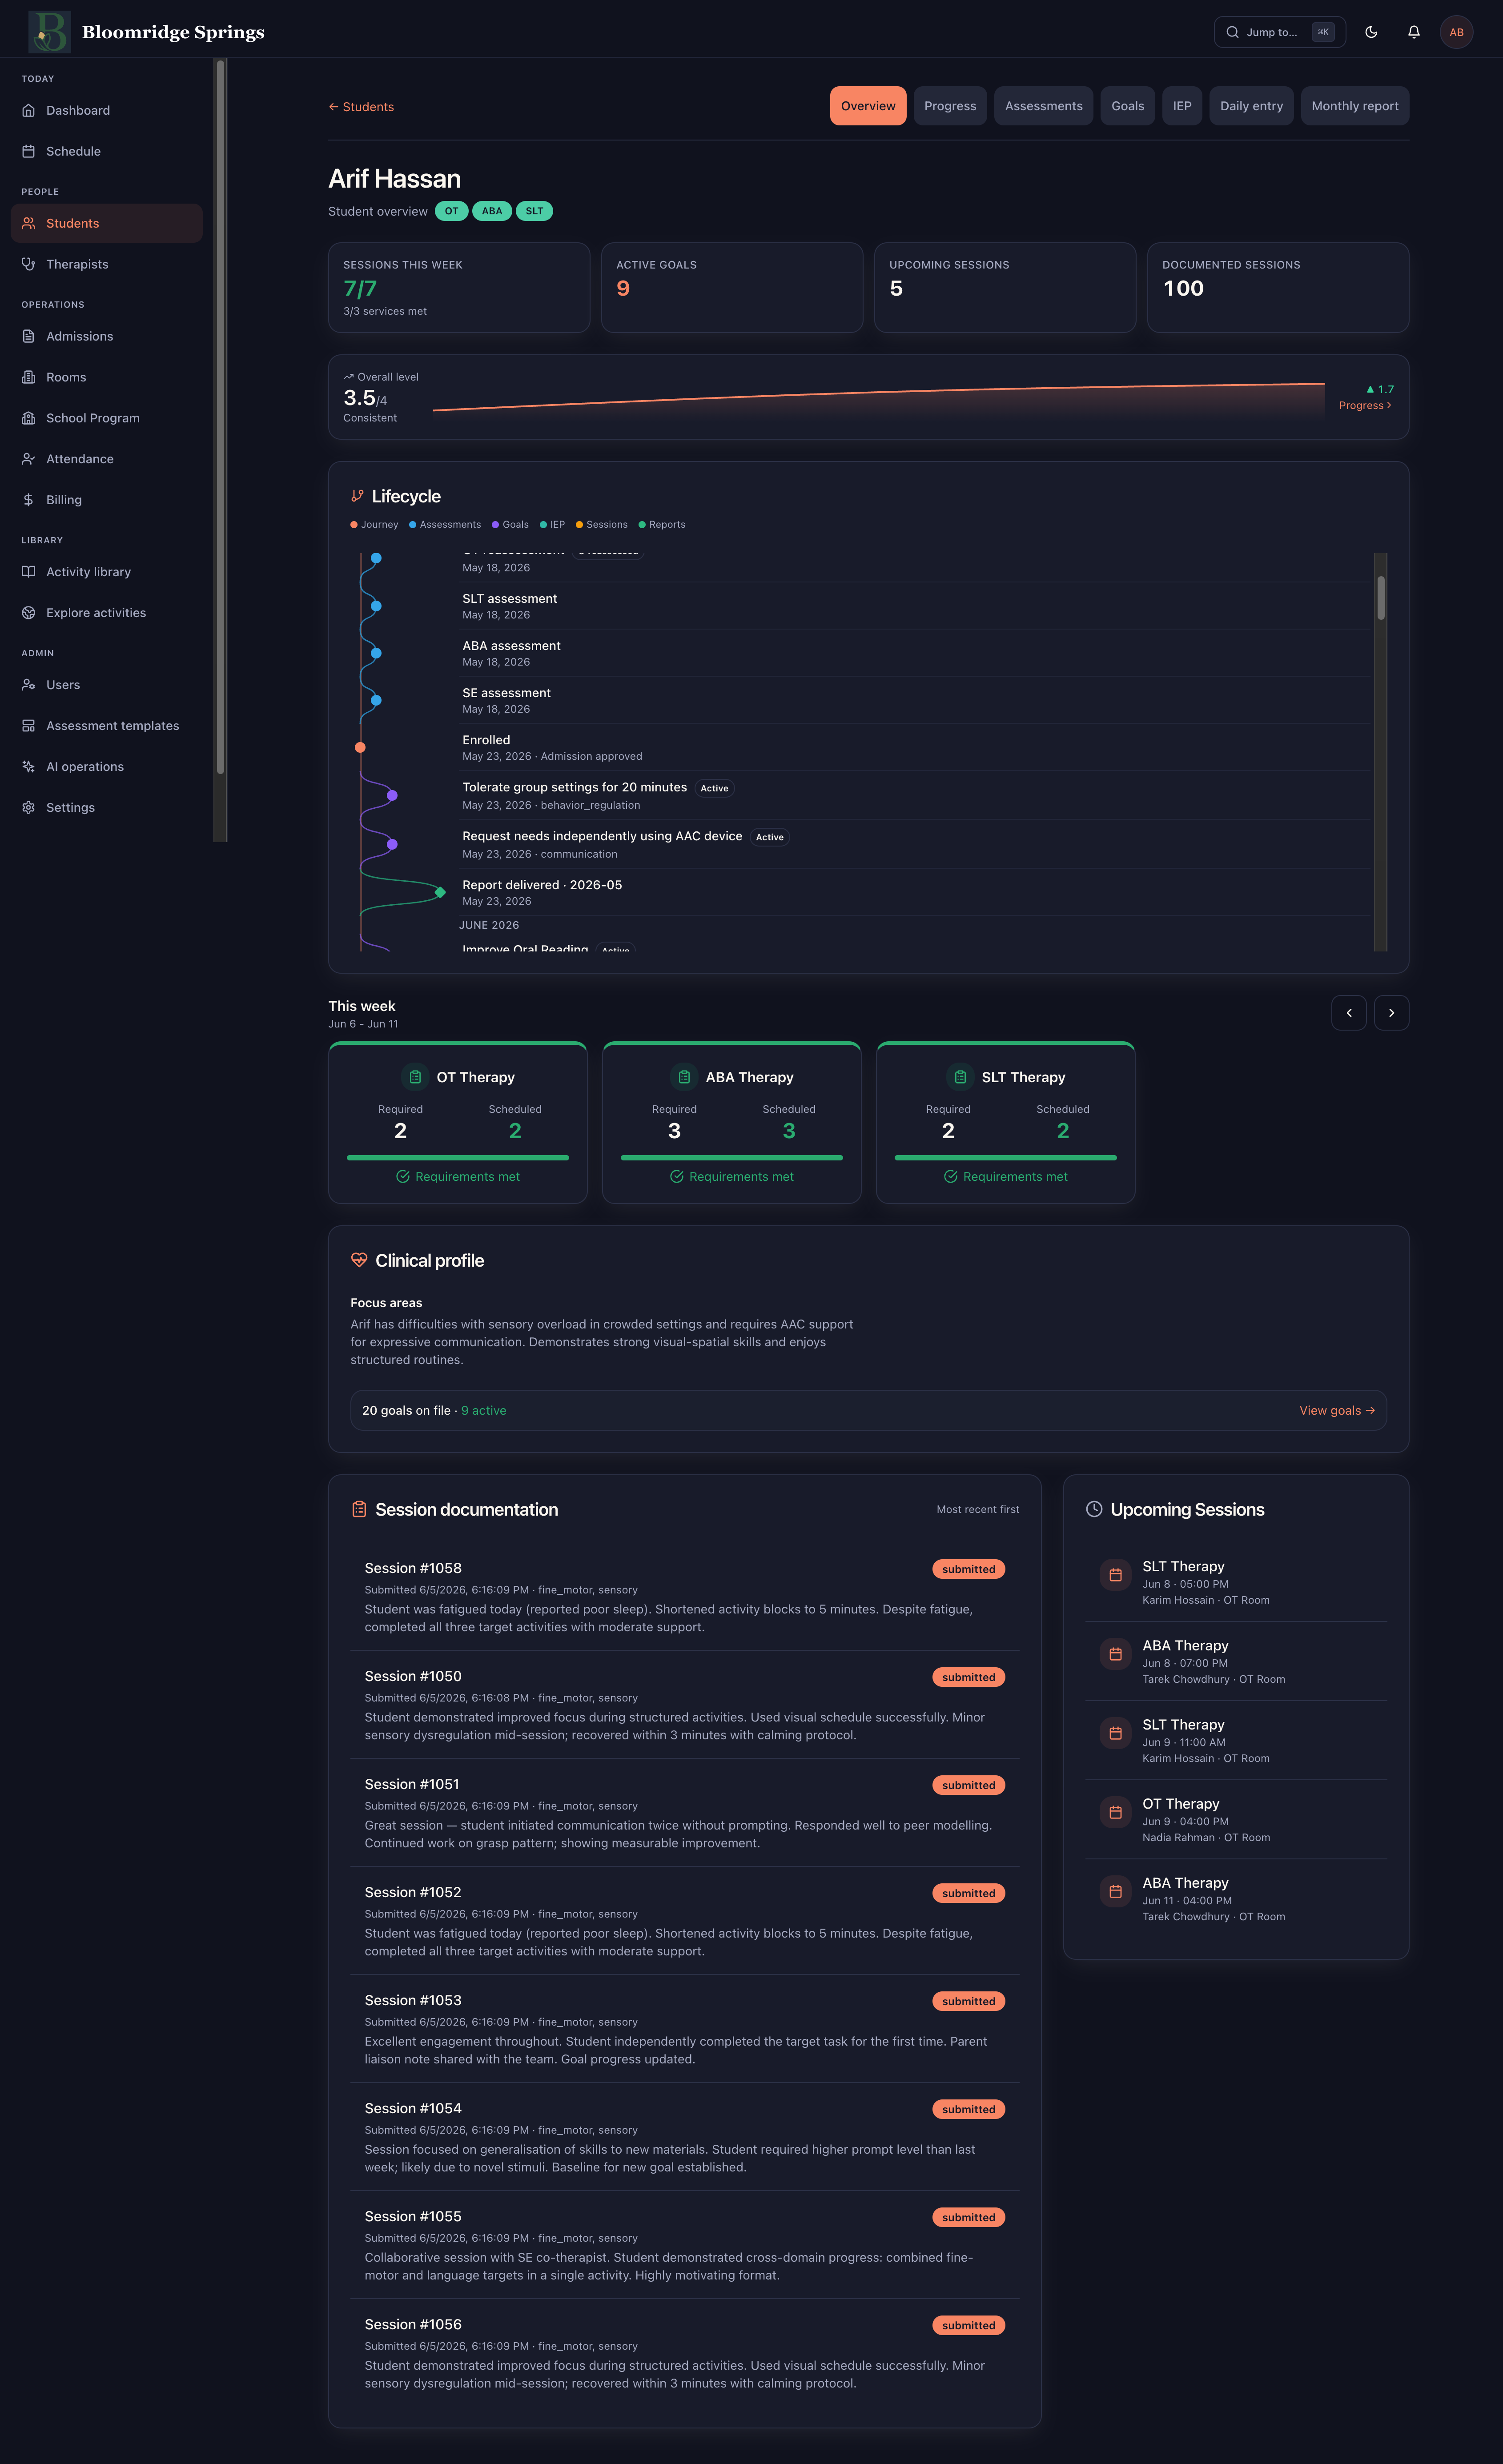
Task: Open the Monthly report tab
Action: click(1355, 106)
